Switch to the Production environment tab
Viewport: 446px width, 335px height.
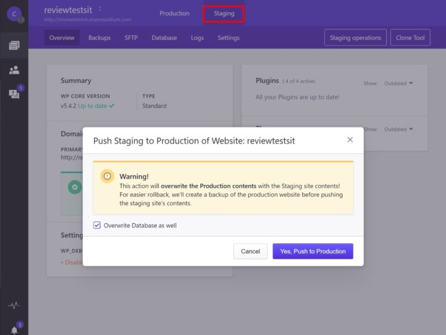174,14
